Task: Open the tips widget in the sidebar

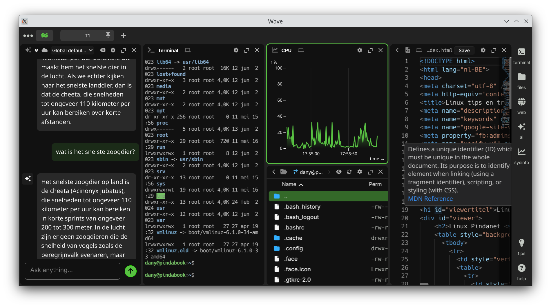Action: [521, 247]
